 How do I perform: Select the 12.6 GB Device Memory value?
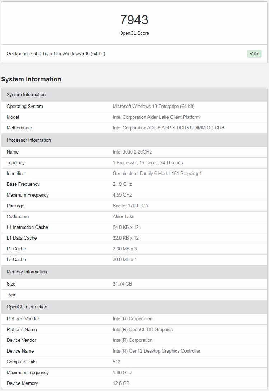tap(121, 383)
